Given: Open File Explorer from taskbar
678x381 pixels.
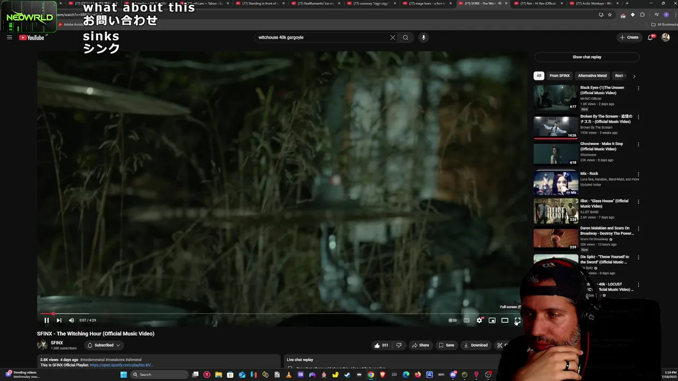Looking at the screenshot, I should point(218,375).
